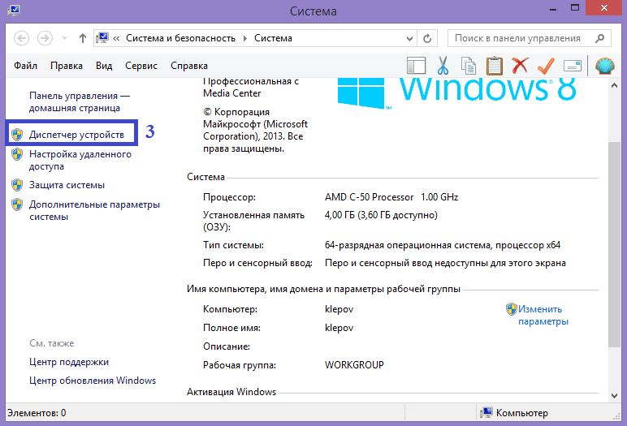This screenshot has height=426, width=627.
Task: Click the WORKGROUP value
Action: coord(354,365)
